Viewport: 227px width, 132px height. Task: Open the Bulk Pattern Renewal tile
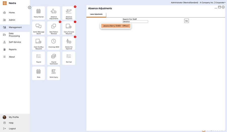pos(53,28)
